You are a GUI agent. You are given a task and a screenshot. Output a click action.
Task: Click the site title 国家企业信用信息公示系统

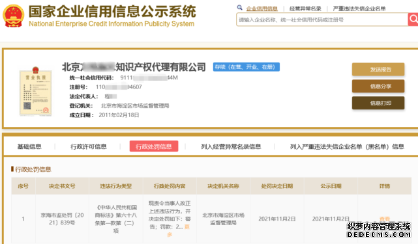coord(112,12)
